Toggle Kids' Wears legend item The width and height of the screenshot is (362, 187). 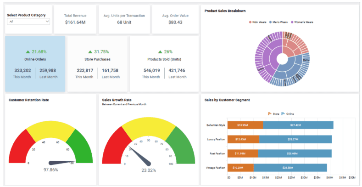coord(258,22)
